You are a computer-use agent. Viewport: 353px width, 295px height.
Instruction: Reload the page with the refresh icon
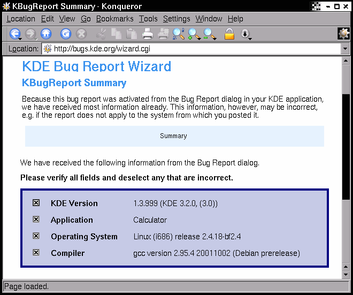tap(65, 34)
